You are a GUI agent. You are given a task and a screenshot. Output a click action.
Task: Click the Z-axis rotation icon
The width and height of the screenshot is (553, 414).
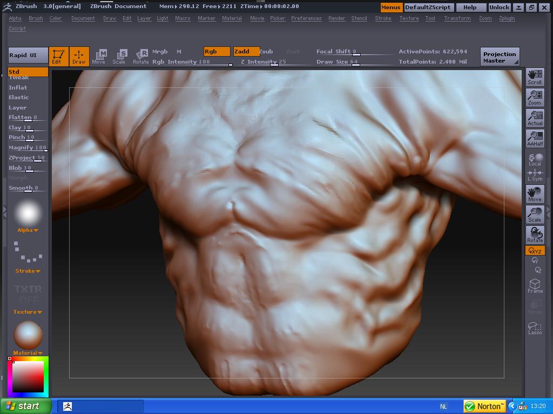[x=538, y=270]
